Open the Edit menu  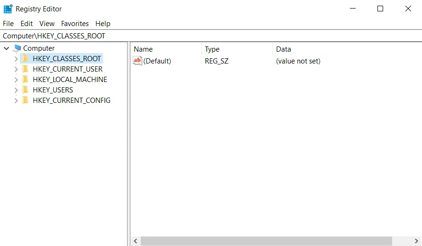(x=27, y=24)
